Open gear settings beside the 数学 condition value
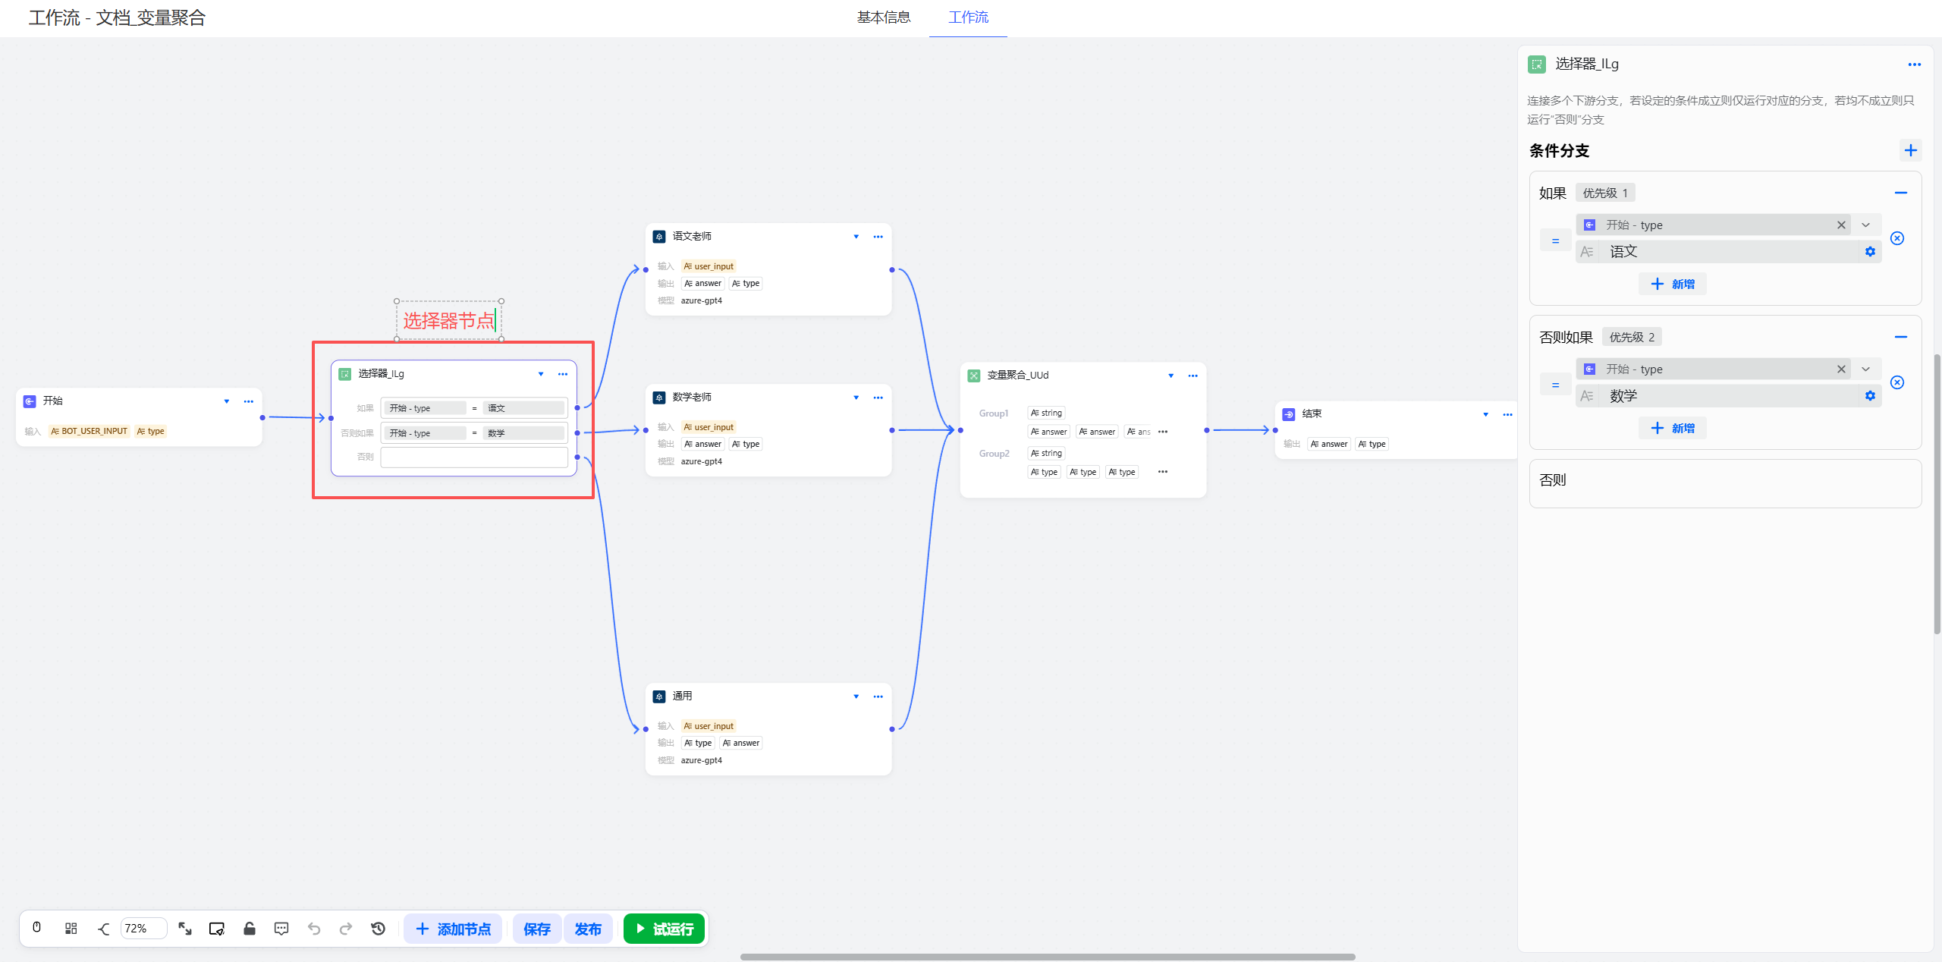Screen dimensions: 1942x962 pyautogui.click(x=1870, y=395)
